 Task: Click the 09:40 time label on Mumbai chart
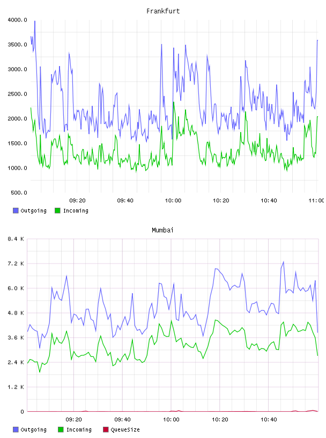tap(122, 420)
